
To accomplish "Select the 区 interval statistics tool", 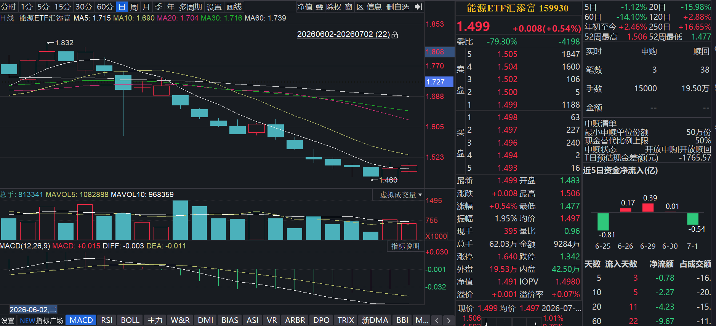I will 360,7.
